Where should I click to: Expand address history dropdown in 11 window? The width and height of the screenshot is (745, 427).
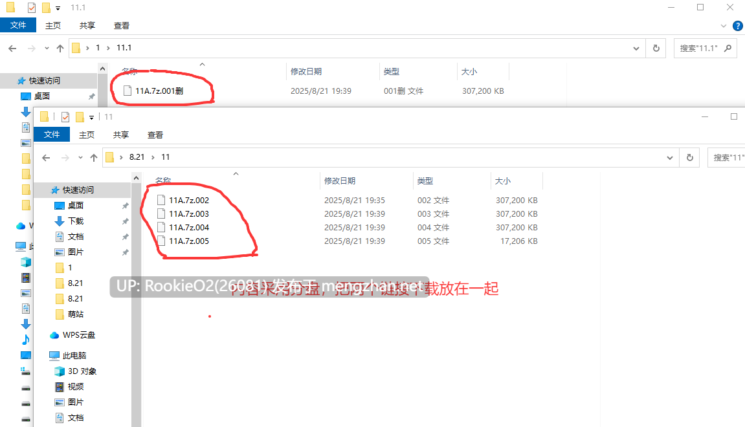click(x=670, y=158)
